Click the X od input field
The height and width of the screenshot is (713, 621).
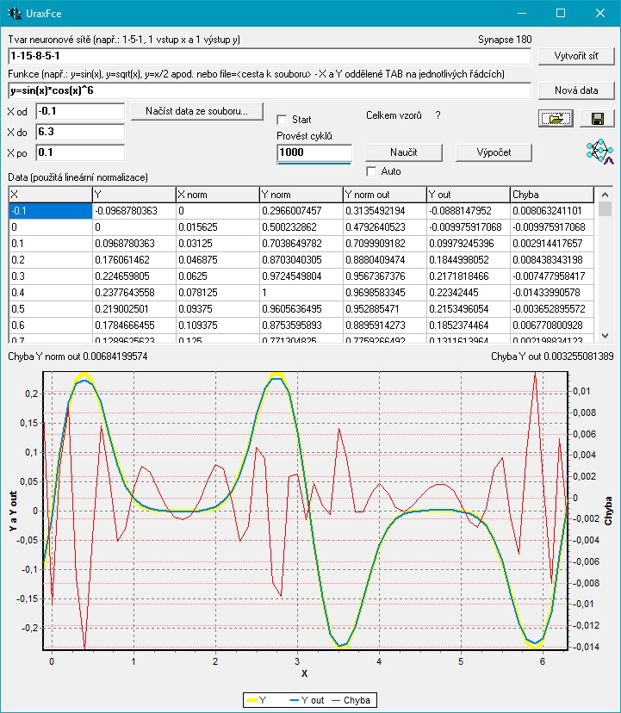80,111
